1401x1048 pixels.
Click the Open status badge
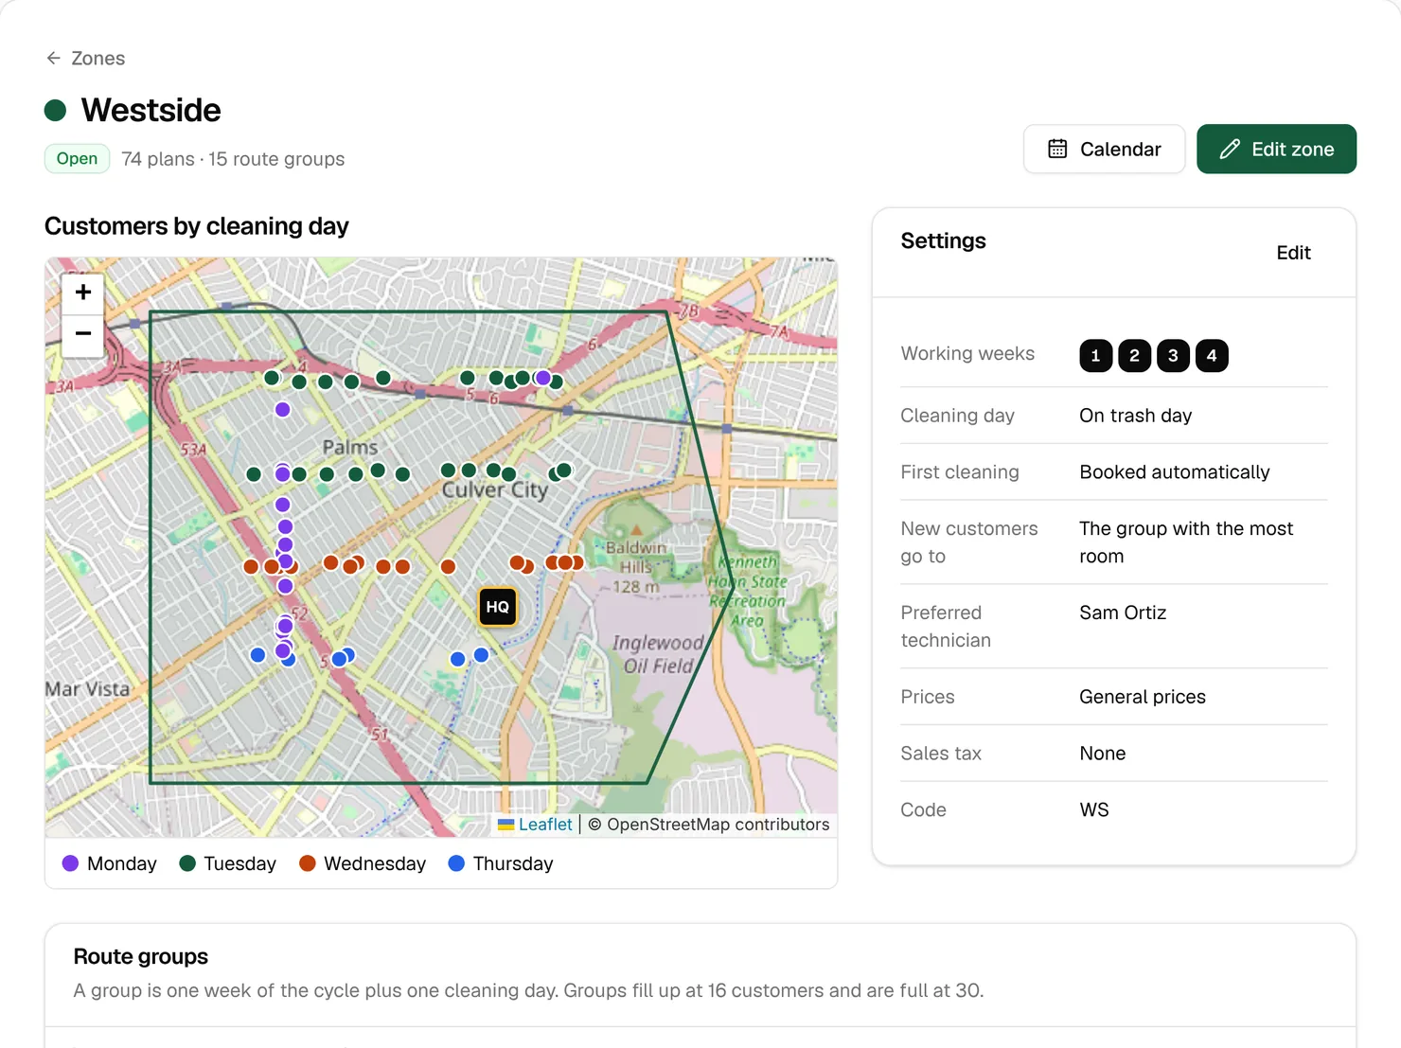click(77, 159)
